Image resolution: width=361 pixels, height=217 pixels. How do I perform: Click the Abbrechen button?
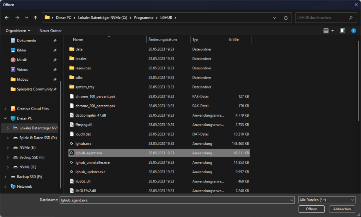342,209
